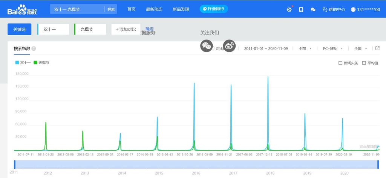Click the user avatar beside 131******00
Image resolution: width=386 pixels, height=178 pixels.
(353, 9)
